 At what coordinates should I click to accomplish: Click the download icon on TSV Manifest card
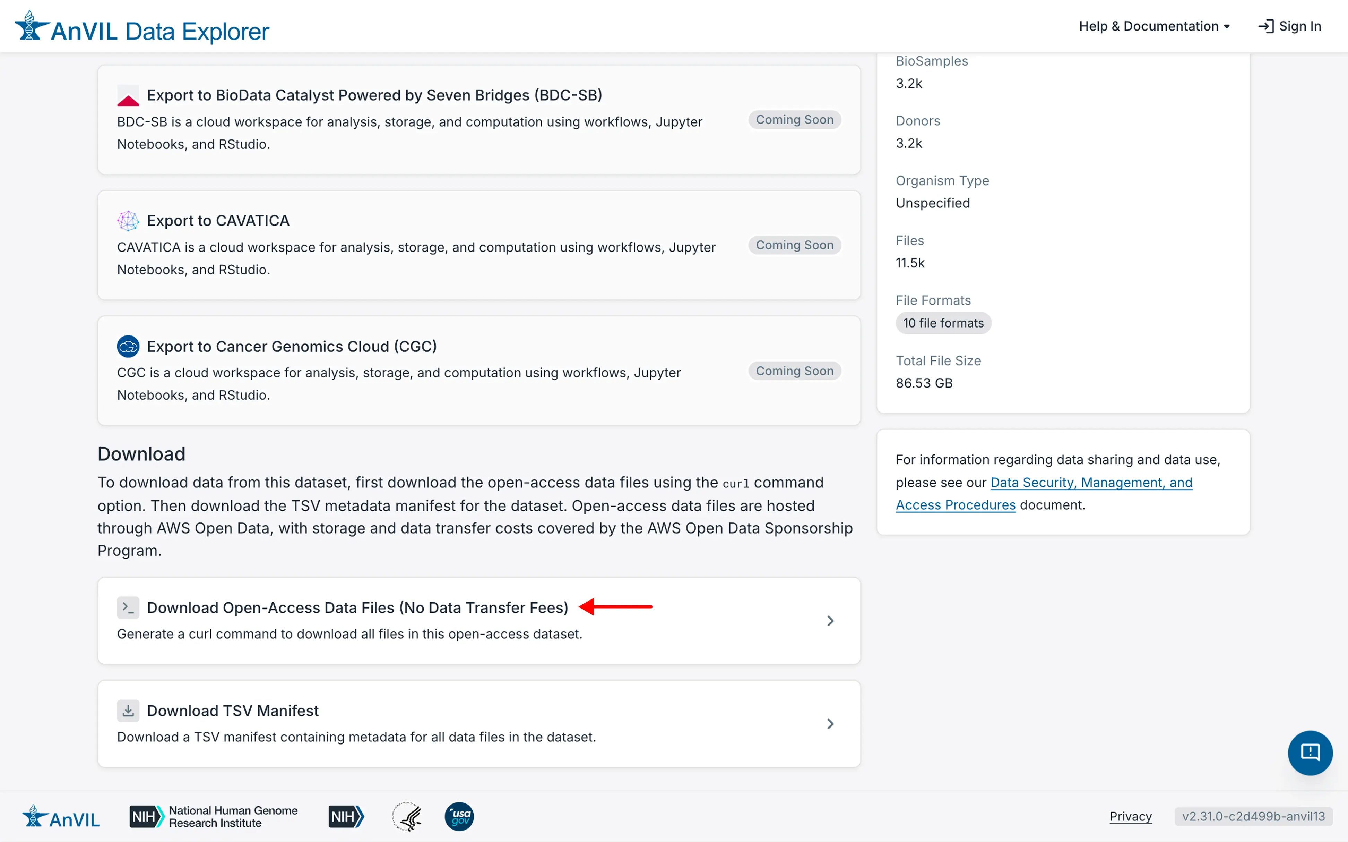[x=128, y=711]
